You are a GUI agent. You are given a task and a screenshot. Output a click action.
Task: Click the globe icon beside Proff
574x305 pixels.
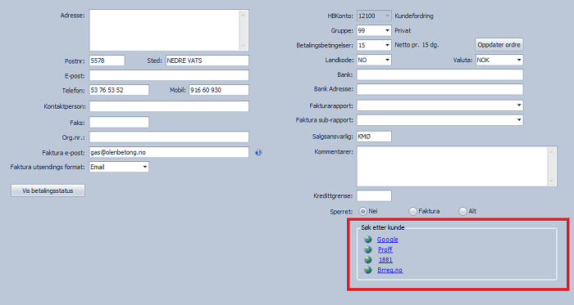click(x=368, y=249)
